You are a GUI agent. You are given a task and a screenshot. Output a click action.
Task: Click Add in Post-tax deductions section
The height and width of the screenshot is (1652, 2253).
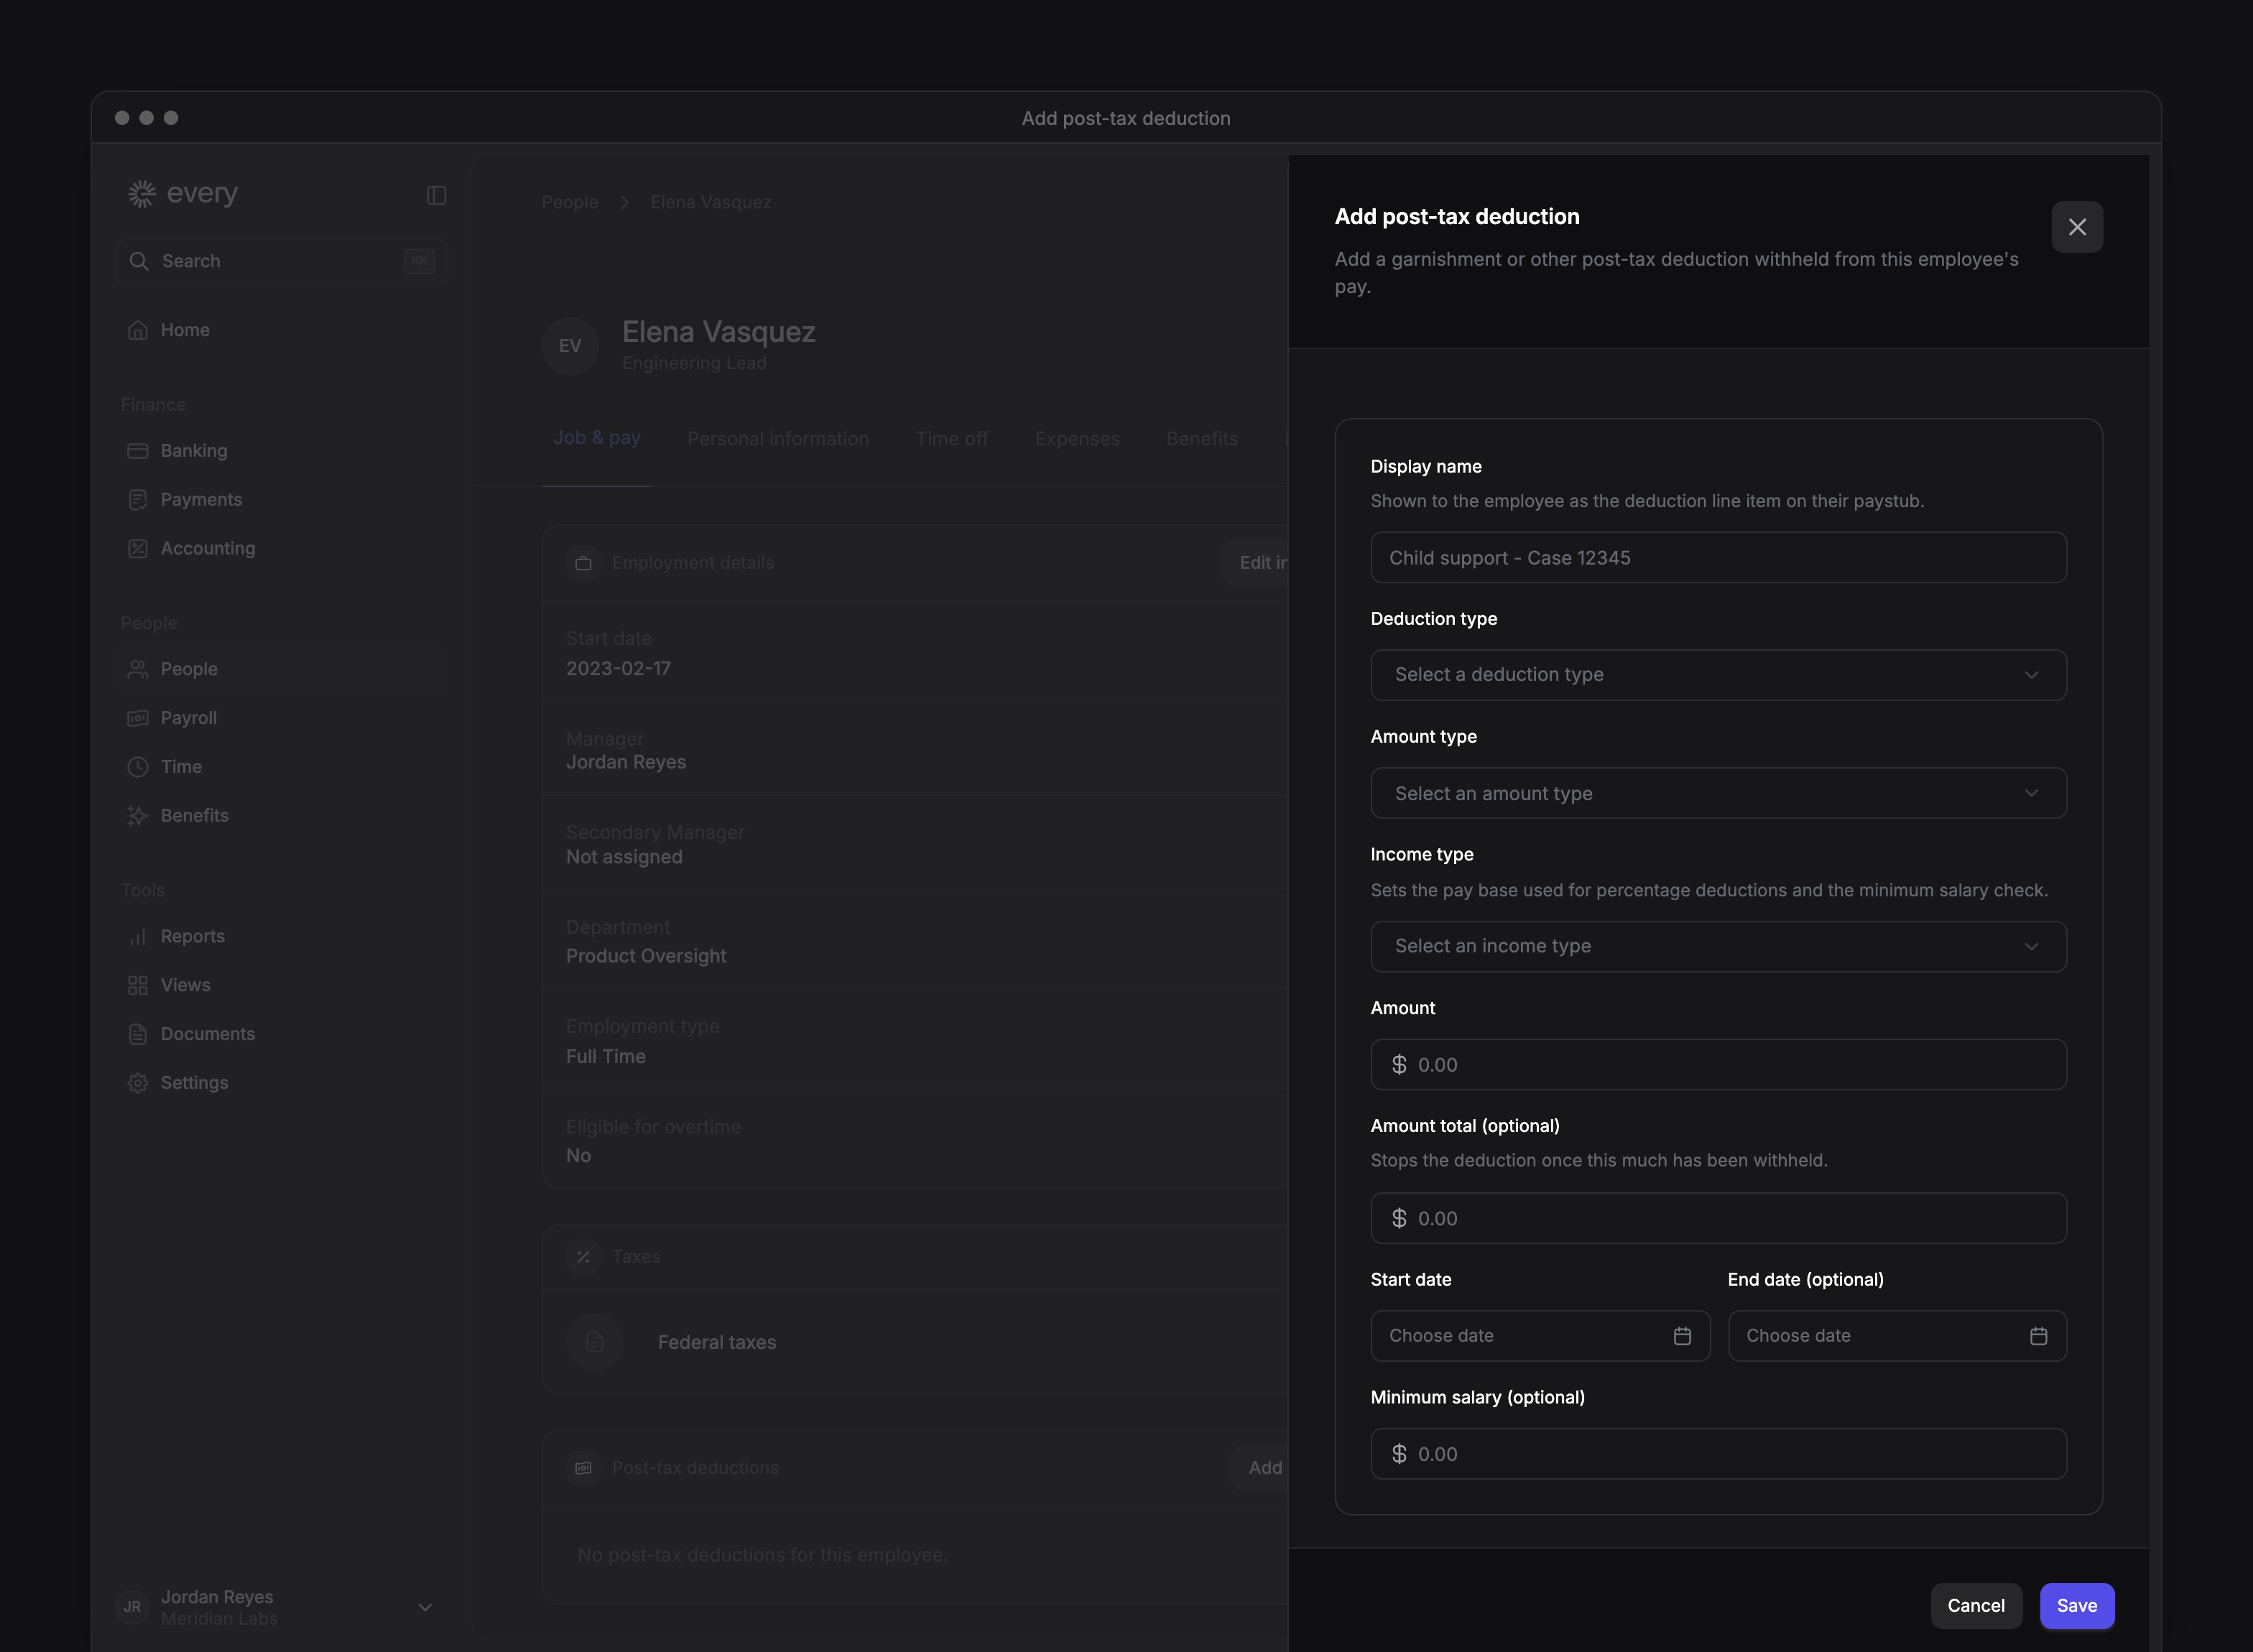1261,1468
